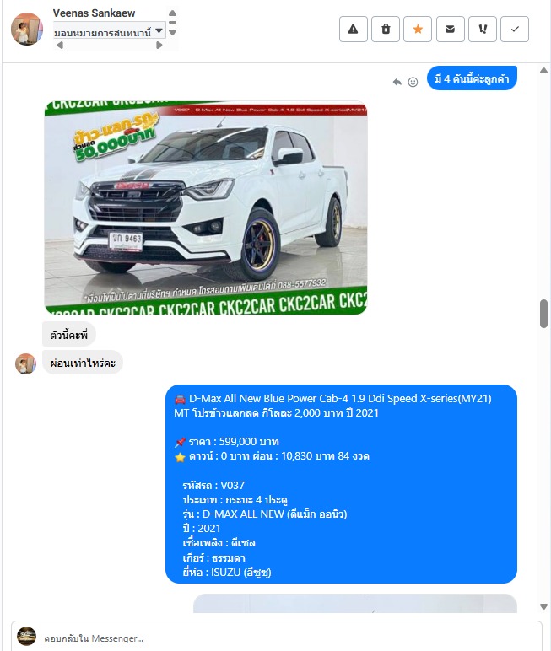Mark conversation unread with envelope icon

coord(450,29)
